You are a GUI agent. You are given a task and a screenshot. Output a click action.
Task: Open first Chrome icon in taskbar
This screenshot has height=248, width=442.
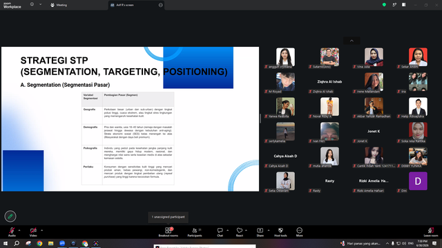tap(39, 243)
